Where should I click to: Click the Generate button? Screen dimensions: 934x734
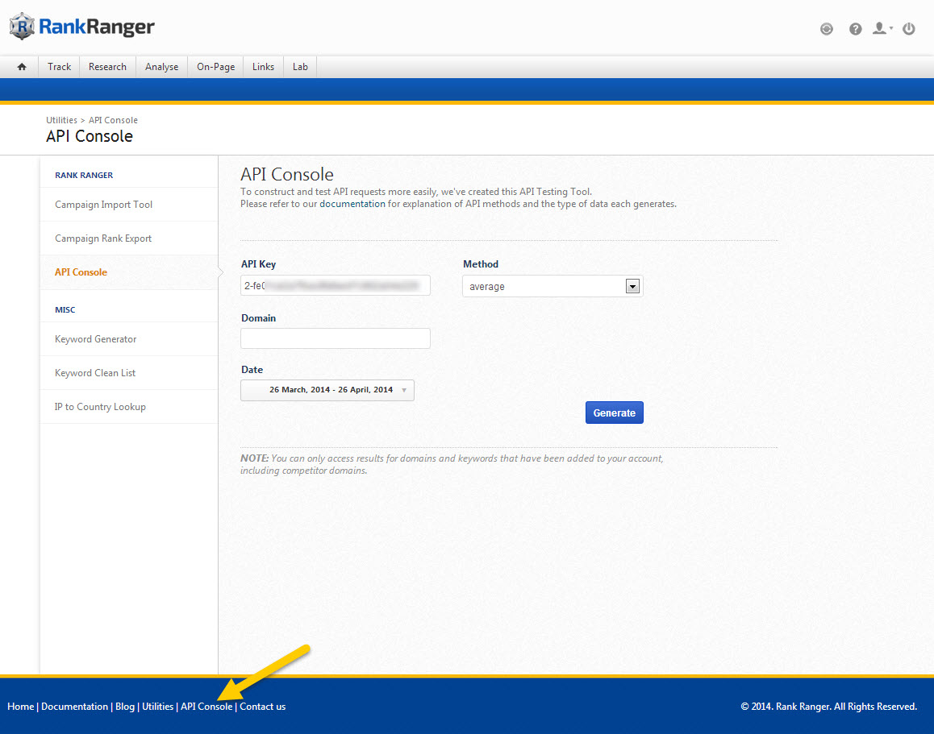tap(614, 413)
